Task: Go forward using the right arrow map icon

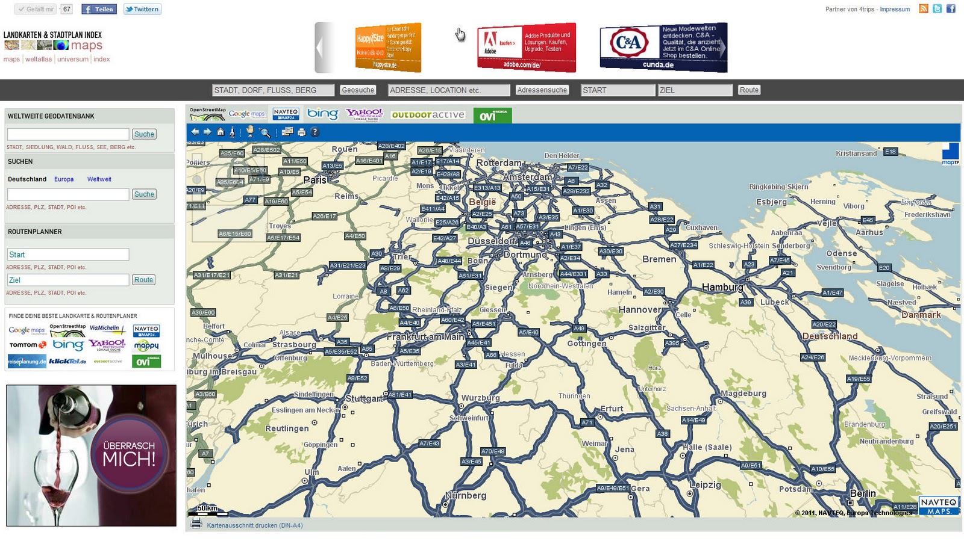Action: (x=207, y=131)
